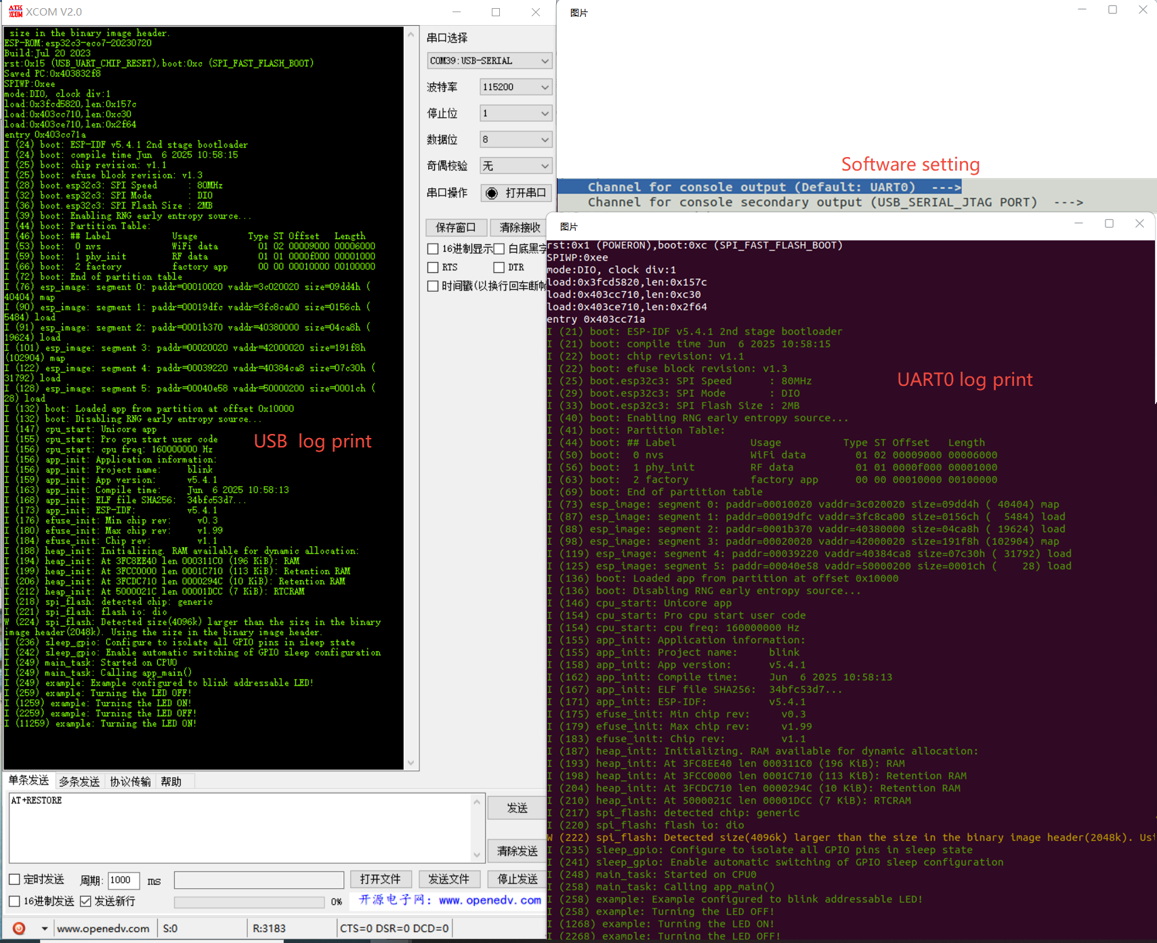The width and height of the screenshot is (1157, 943).
Task: Expand the 115200 baud rate dropdown
Action: [x=516, y=87]
